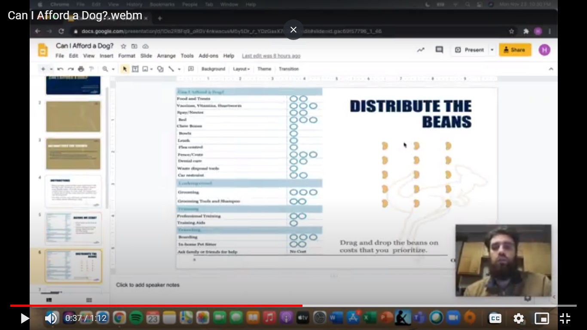Mute the video with the speaker icon
The height and width of the screenshot is (330, 587).
51,318
